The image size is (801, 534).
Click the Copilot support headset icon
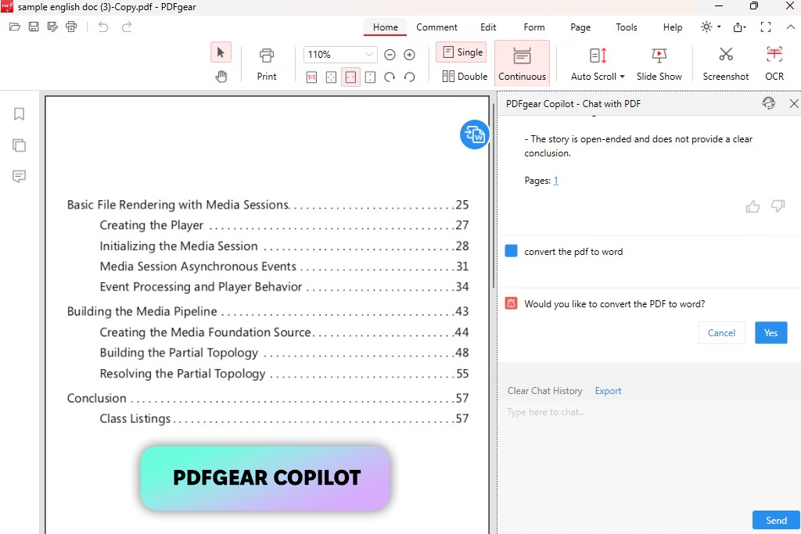click(769, 104)
